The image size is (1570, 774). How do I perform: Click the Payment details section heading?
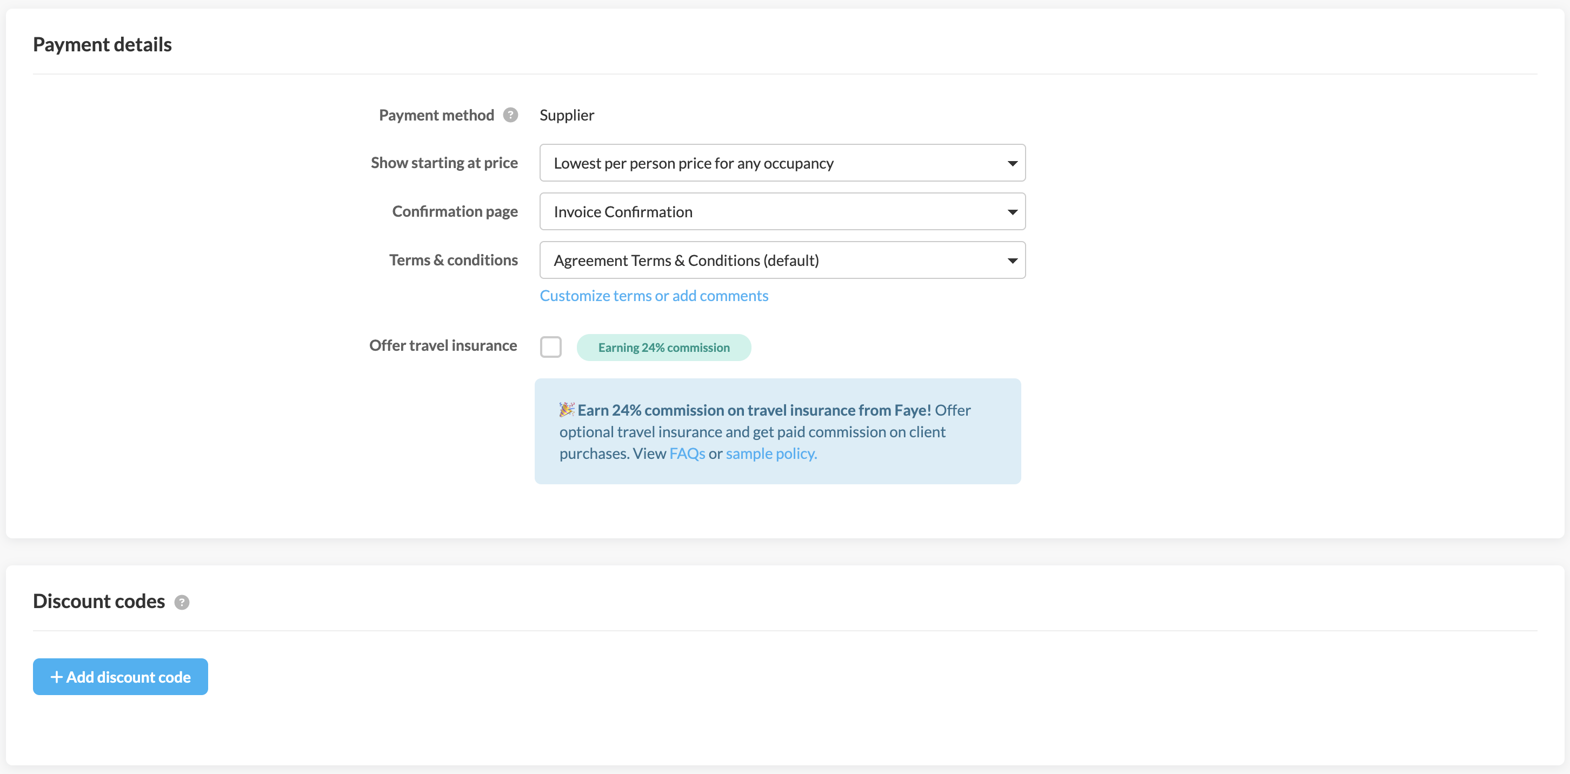[102, 44]
